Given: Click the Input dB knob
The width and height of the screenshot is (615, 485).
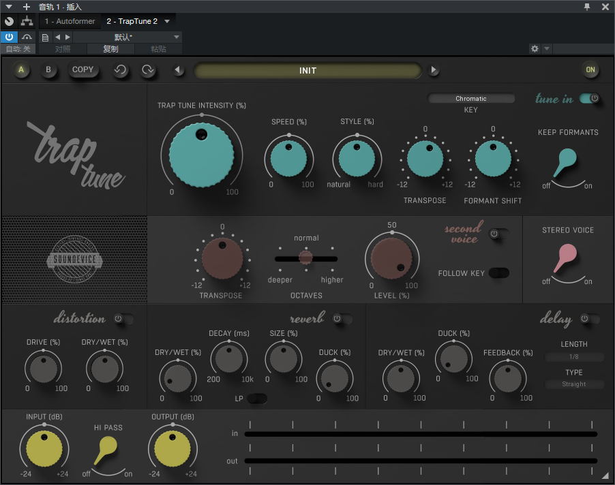Looking at the screenshot, I should tap(44, 449).
